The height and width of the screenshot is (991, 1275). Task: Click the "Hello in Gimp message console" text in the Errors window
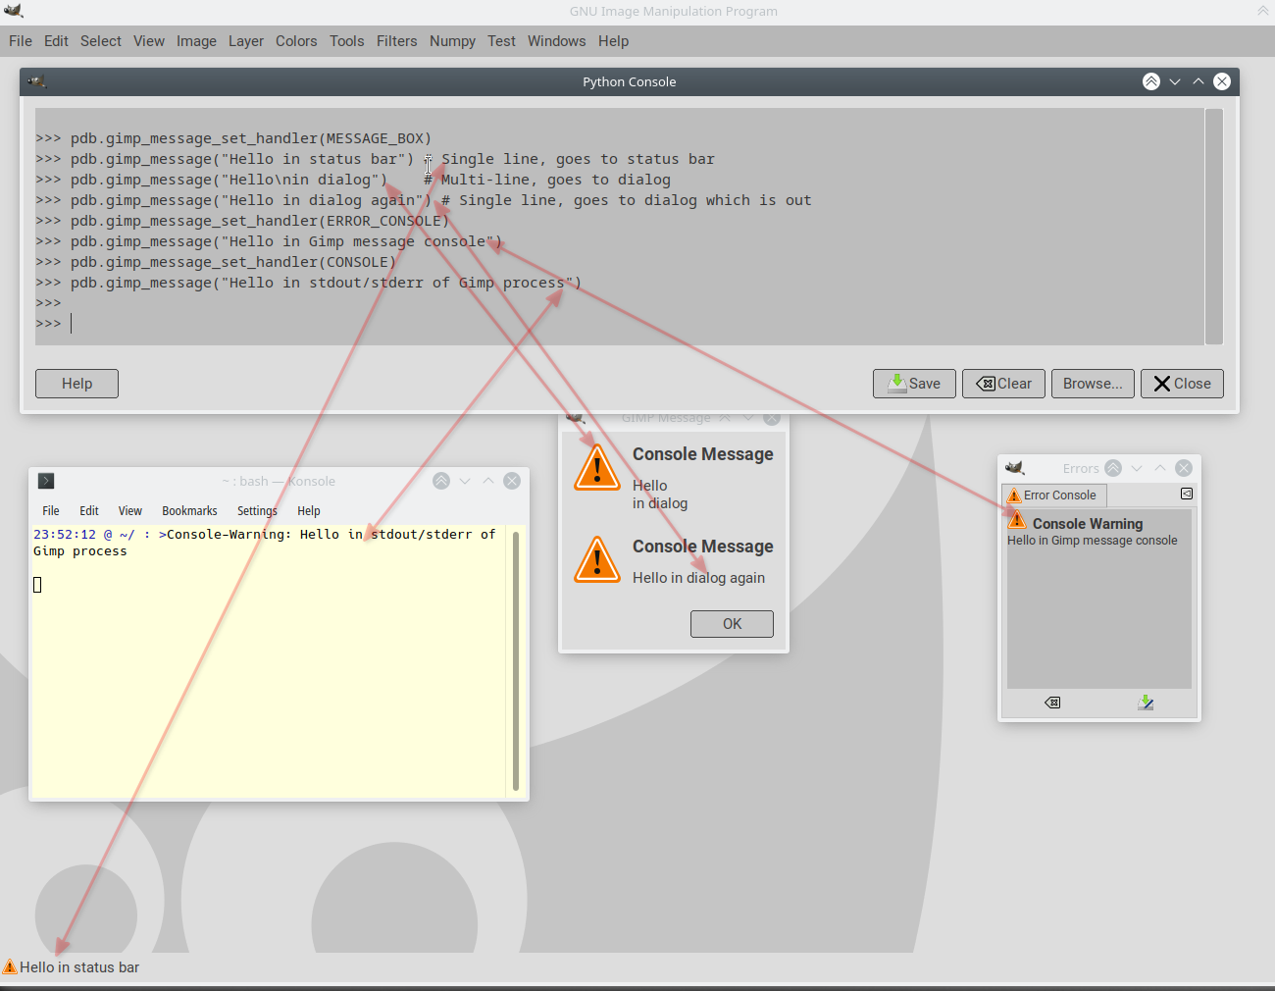[1093, 541]
